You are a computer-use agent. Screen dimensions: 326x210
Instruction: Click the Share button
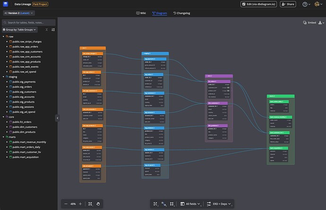click(x=288, y=4)
